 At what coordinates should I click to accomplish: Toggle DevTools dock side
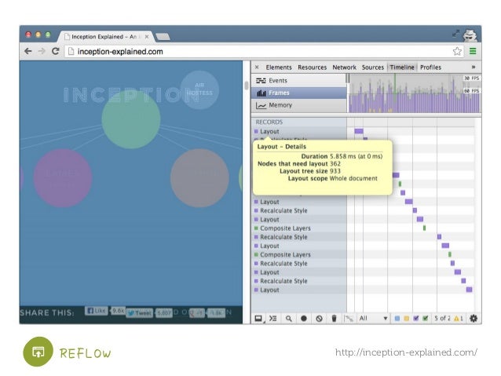click(x=258, y=319)
